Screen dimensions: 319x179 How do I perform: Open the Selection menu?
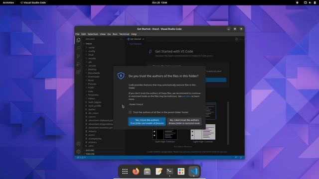point(93,34)
